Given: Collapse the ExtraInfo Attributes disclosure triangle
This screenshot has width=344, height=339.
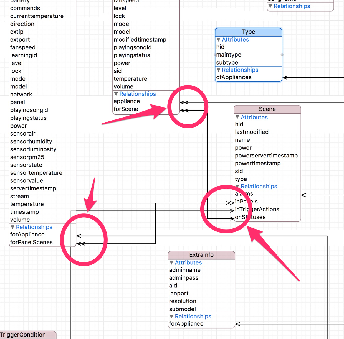Looking at the screenshot, I should 171,262.
